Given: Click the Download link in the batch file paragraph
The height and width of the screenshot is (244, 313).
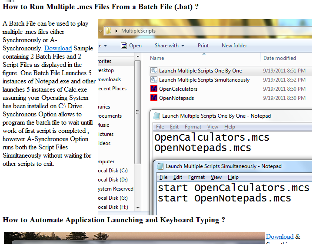Looking at the screenshot, I should pyautogui.click(x=58, y=48).
